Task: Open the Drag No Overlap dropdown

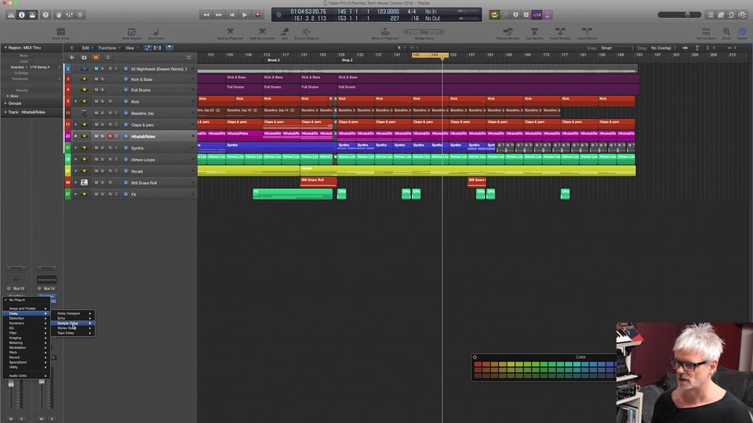Action: [x=664, y=48]
